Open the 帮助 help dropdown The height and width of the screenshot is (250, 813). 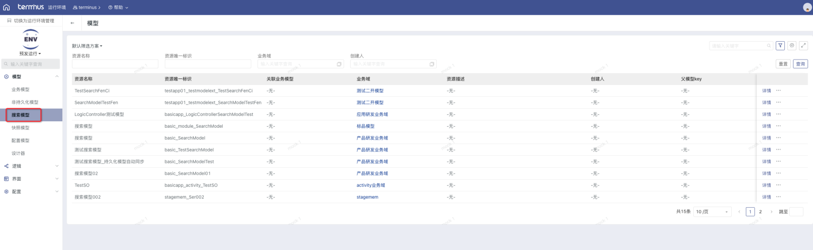[117, 8]
